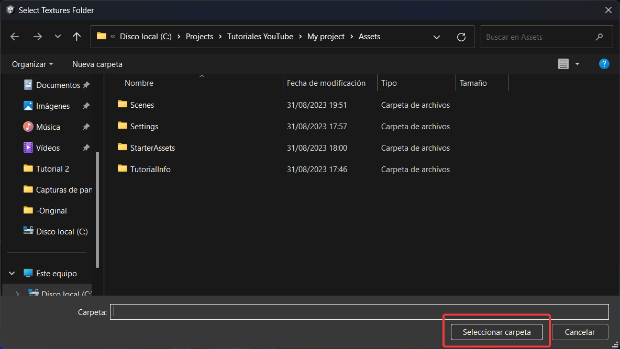Navigate to My project breadcrumb
The image size is (620, 349).
pyautogui.click(x=326, y=36)
